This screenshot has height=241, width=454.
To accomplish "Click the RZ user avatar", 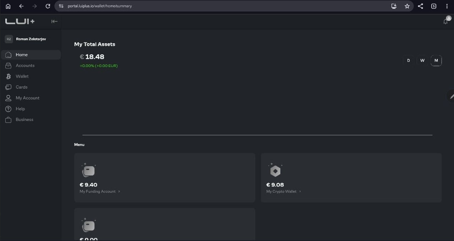I will (x=9, y=39).
